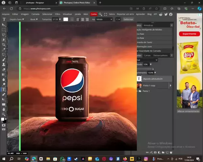203x162 pixels.
Task: Open the Camada menu
Action: 35,14
